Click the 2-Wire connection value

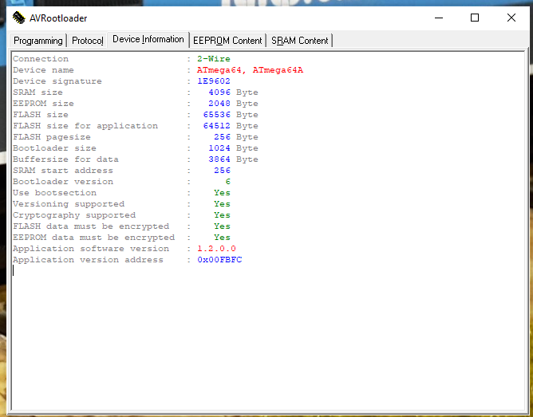click(x=214, y=59)
